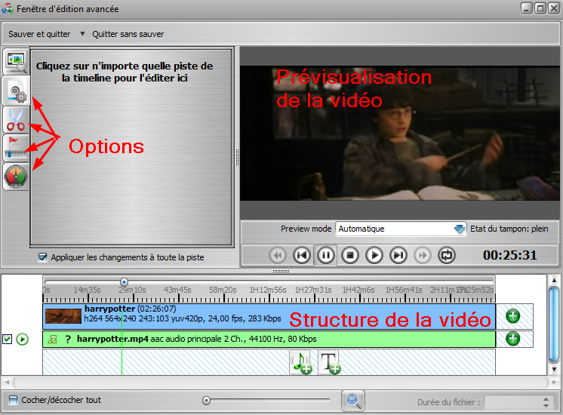Viewport: 563px width, 415px height.
Task: Click the timeline scrollbar up arrow
Action: coord(554,280)
